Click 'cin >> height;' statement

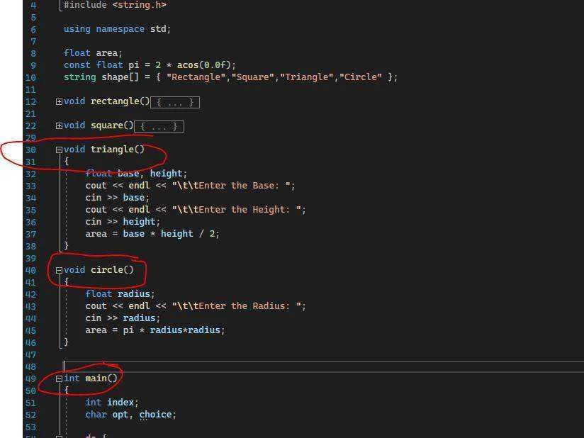[123, 222]
